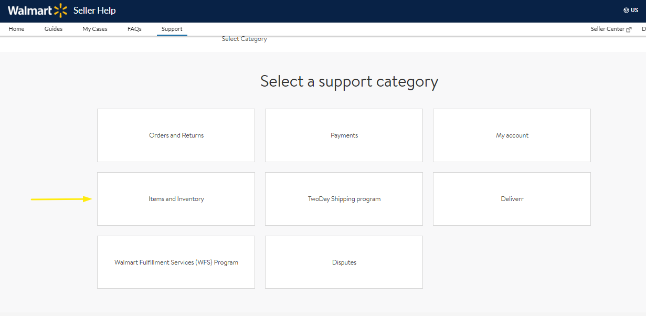Viewport: 646px width, 316px height.
Task: Switch to the My Cases tab
Action: 95,29
